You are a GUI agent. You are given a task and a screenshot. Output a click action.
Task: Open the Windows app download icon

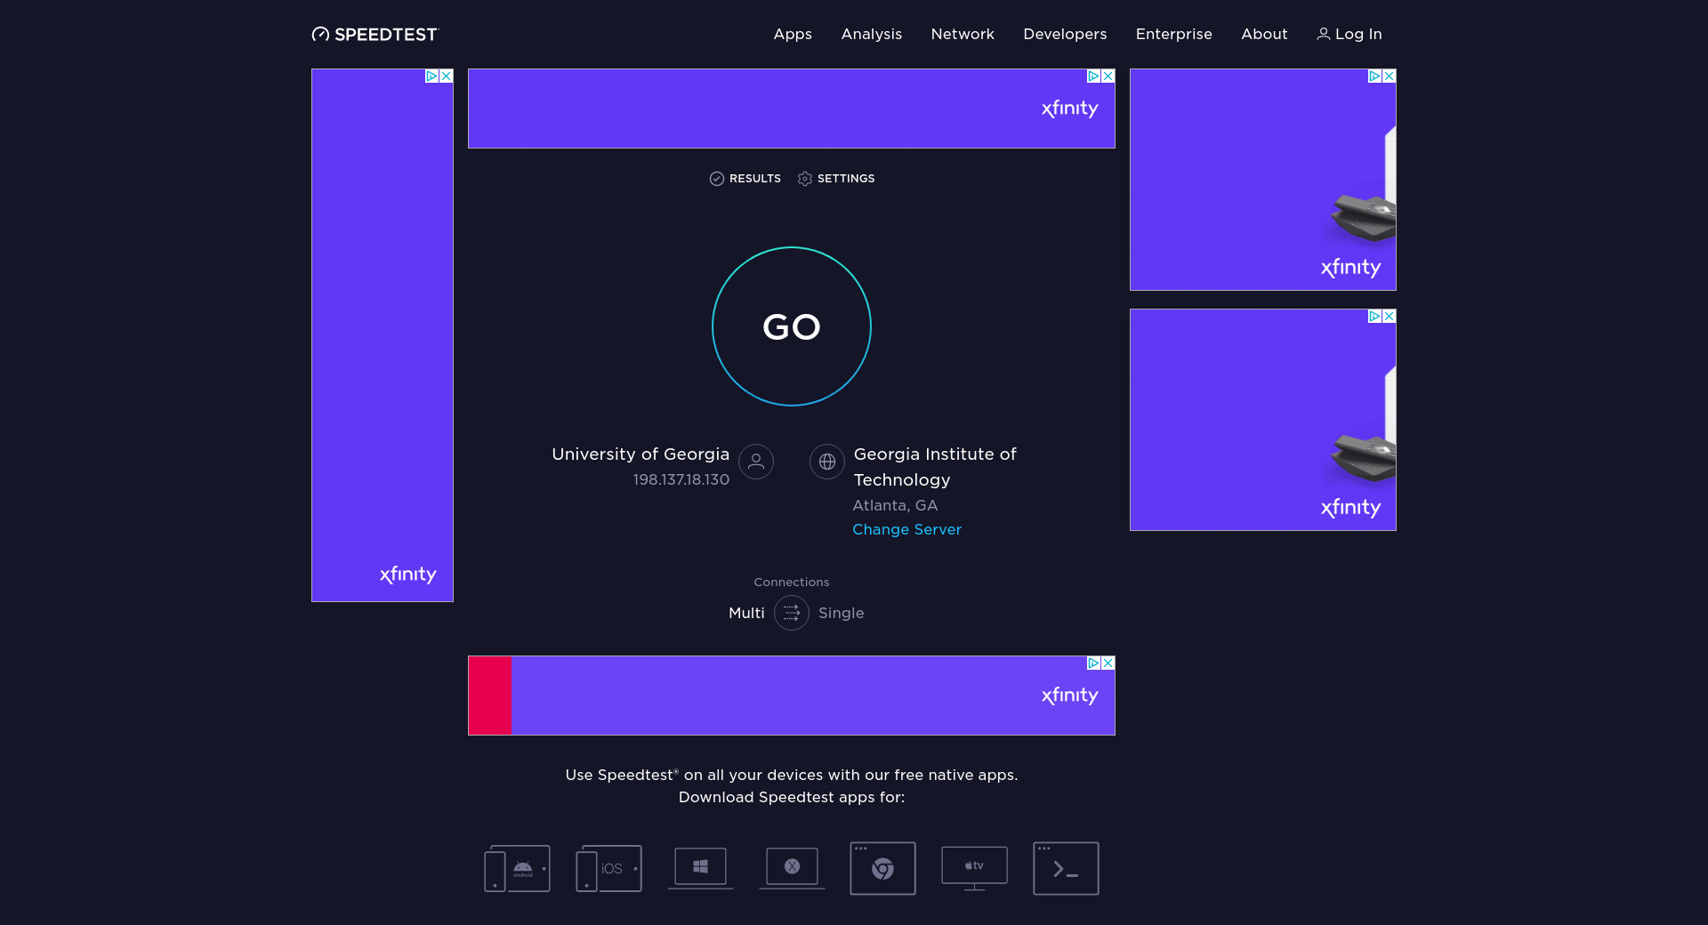coord(700,868)
